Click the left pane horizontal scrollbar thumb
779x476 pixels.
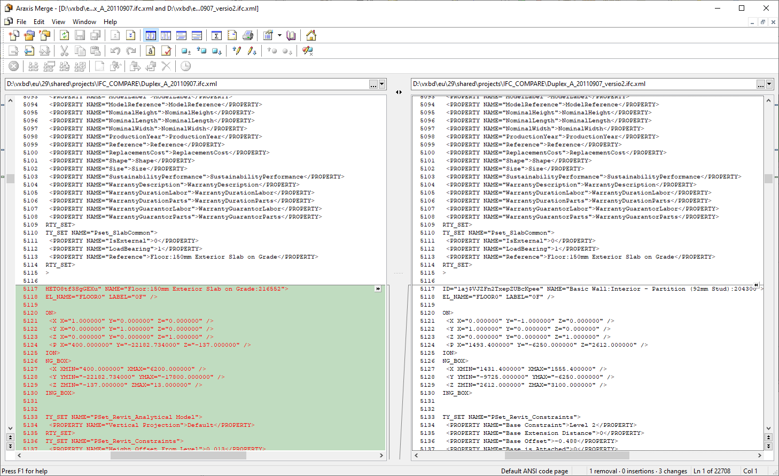[178, 456]
